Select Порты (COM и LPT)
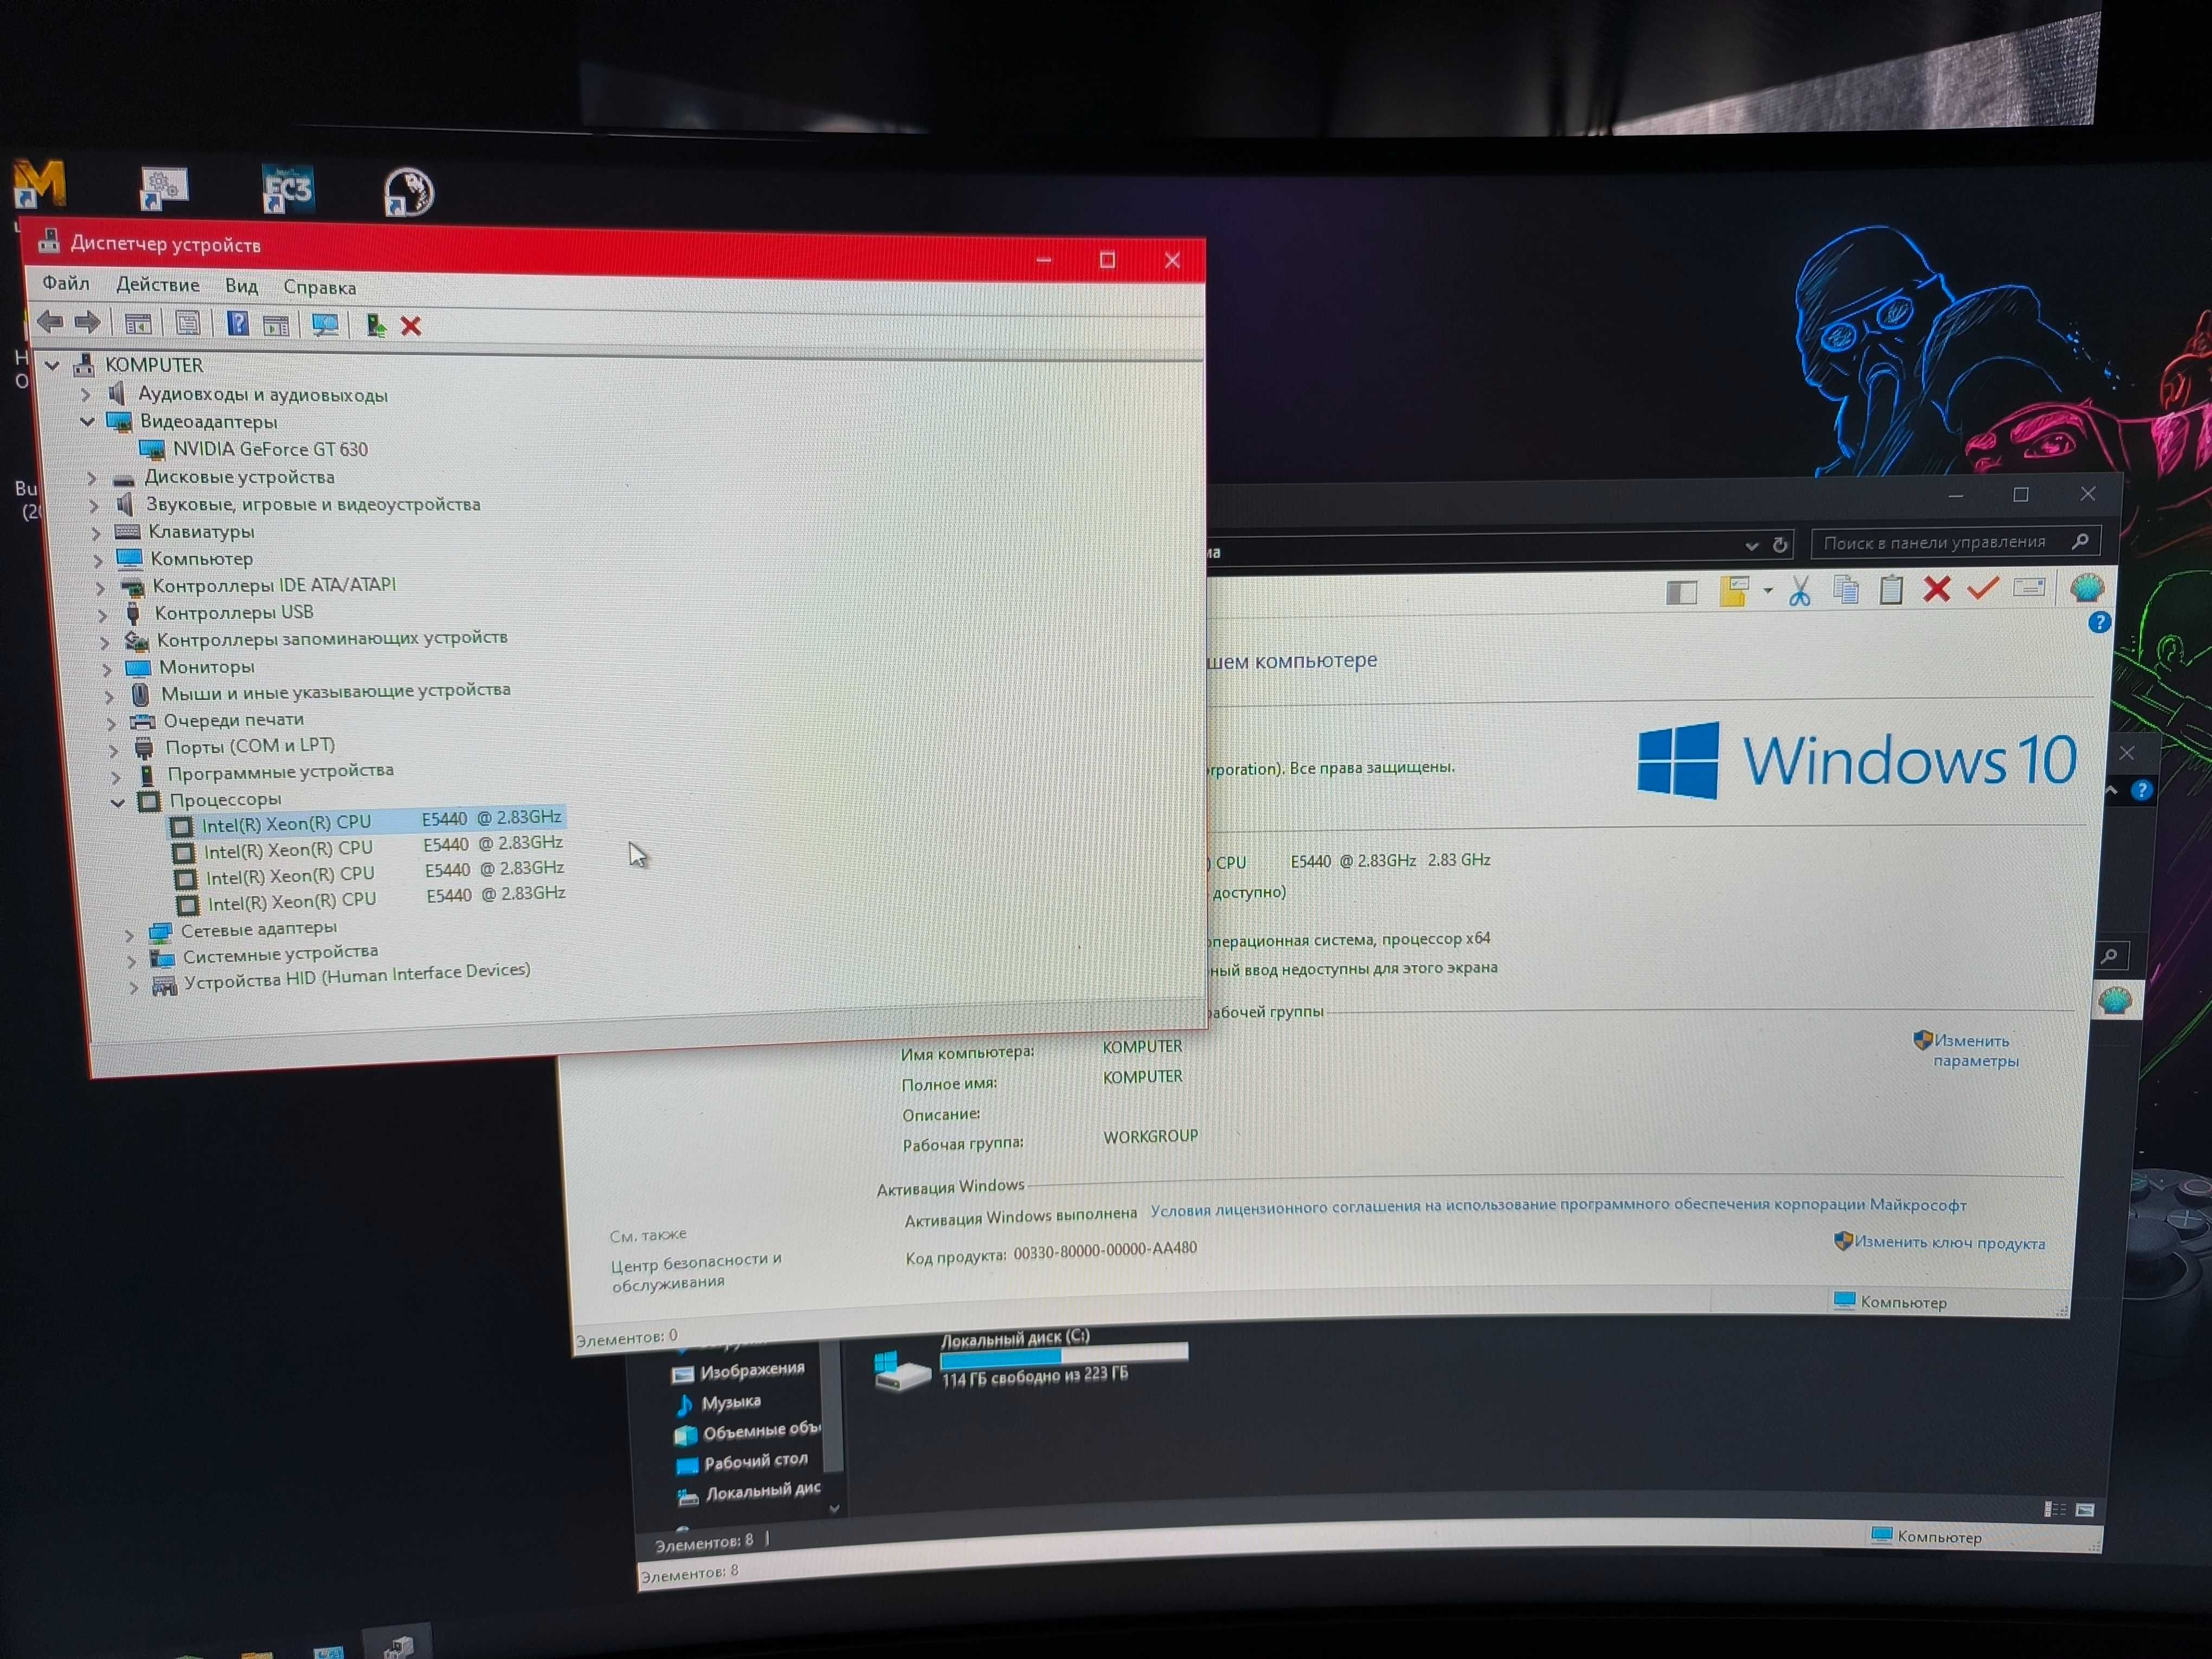The image size is (2212, 1659). (250, 746)
